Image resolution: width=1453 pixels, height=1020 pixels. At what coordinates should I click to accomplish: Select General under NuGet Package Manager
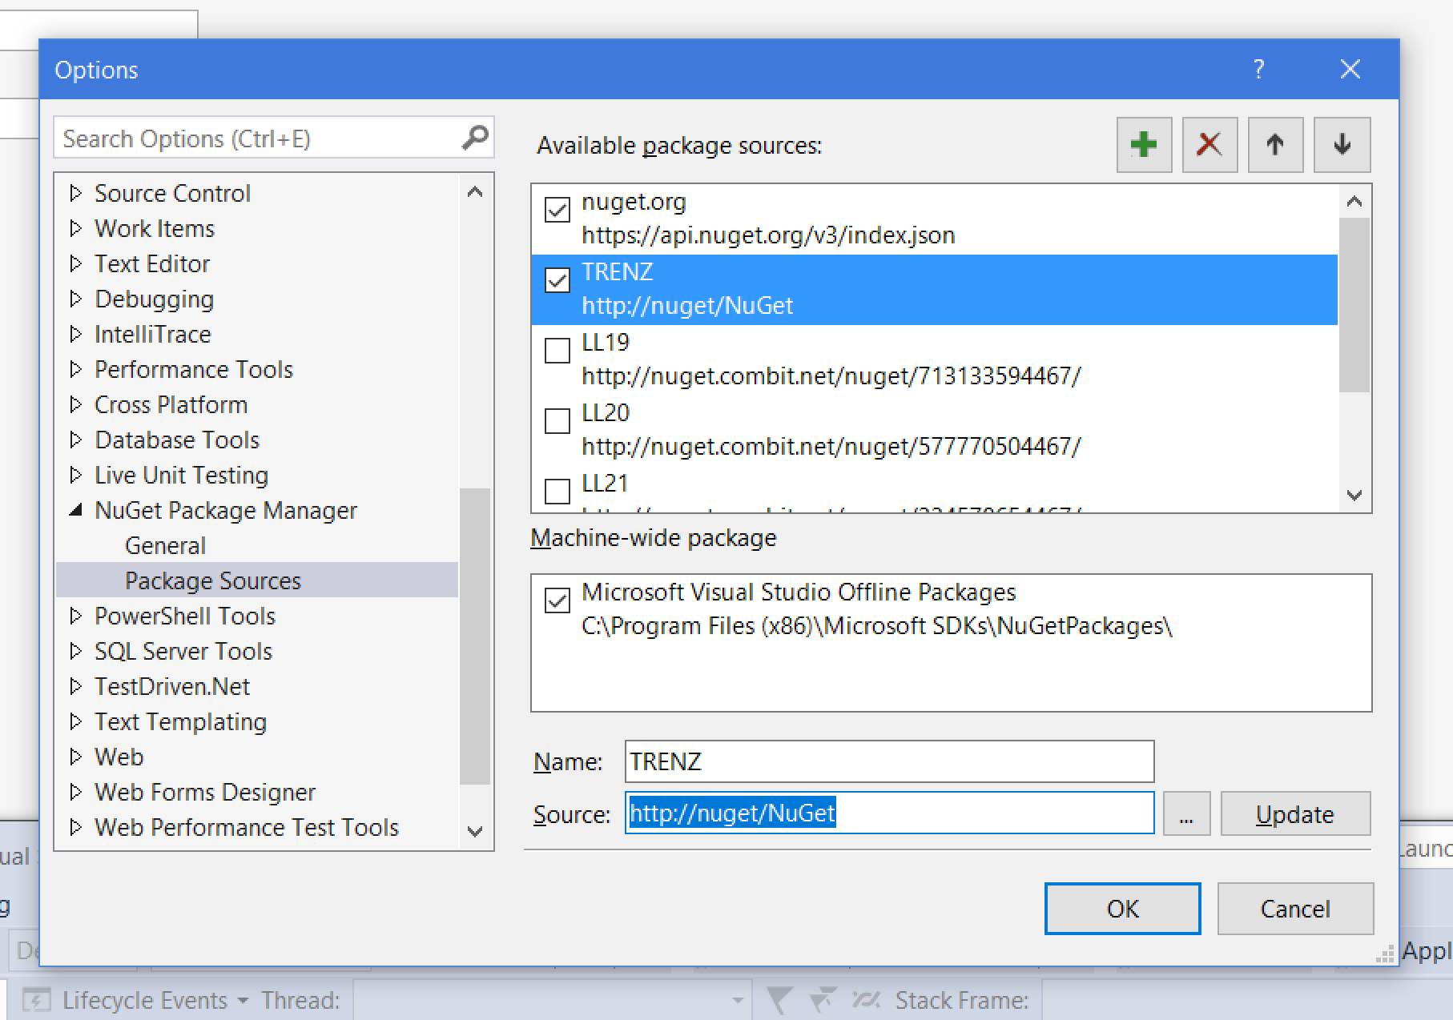click(x=166, y=545)
